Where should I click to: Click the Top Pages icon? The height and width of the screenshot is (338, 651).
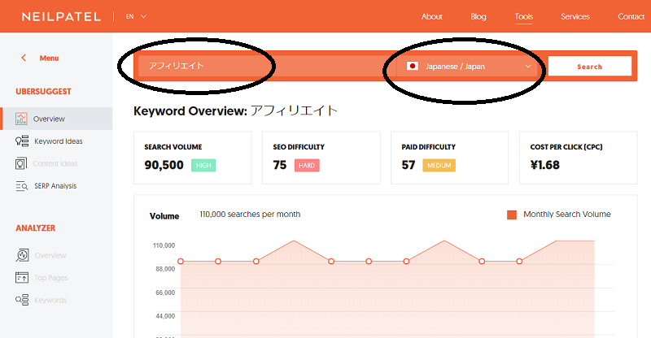pos(22,277)
